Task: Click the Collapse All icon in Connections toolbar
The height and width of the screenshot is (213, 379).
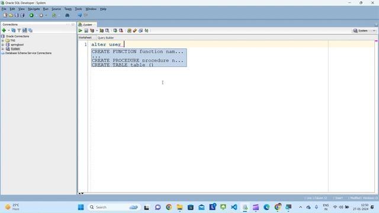Action: [x=30, y=30]
